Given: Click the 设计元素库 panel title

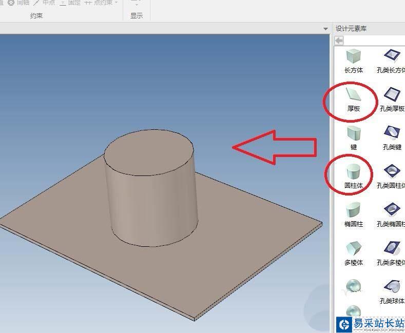Looking at the screenshot, I should point(351,28).
